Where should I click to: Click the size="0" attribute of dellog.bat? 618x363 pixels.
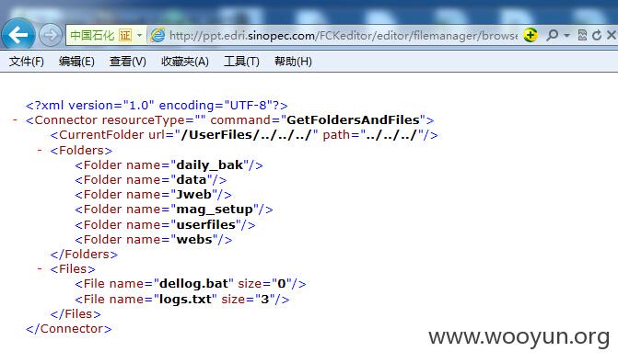point(265,284)
